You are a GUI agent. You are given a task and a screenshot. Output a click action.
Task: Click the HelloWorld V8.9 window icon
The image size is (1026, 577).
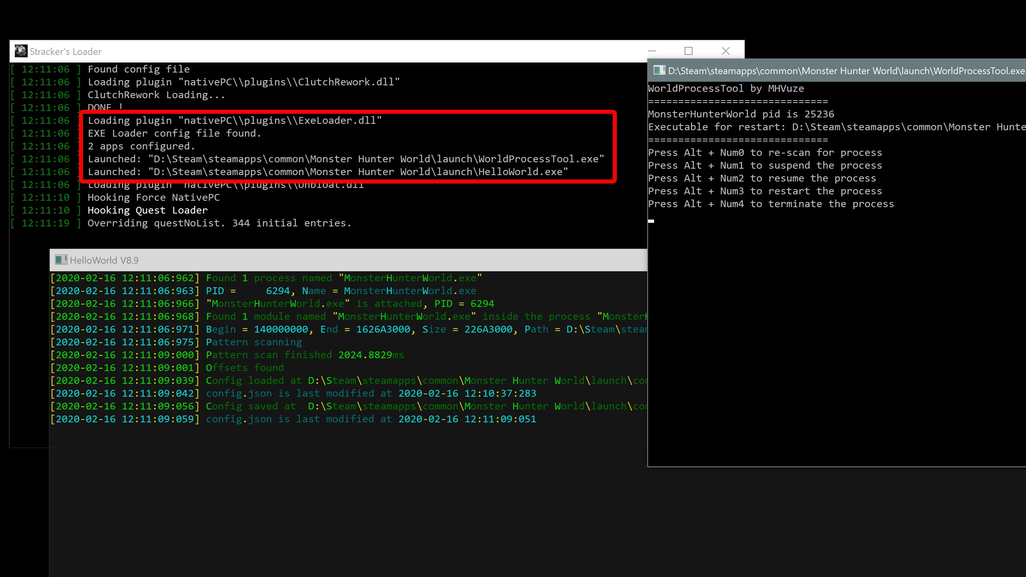(x=61, y=260)
